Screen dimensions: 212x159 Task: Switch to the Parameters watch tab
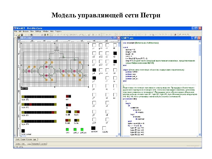[x=36, y=144]
